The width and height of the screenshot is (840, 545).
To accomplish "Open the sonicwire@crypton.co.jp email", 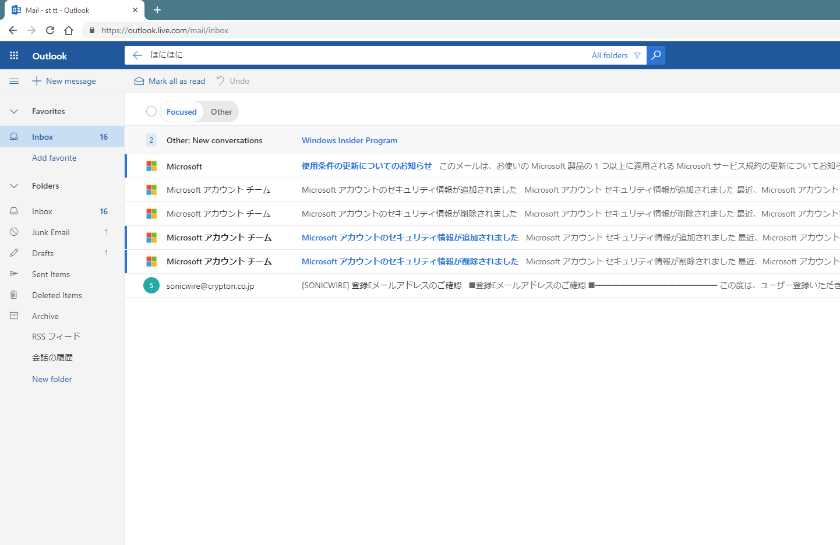I will coord(482,285).
